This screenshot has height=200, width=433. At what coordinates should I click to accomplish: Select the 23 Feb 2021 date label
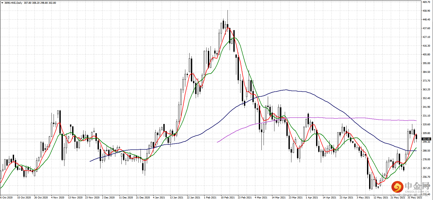(x=245, y=198)
